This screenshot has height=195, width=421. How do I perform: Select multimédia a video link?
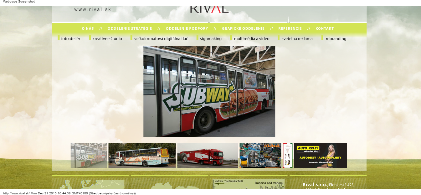[x=252, y=39]
